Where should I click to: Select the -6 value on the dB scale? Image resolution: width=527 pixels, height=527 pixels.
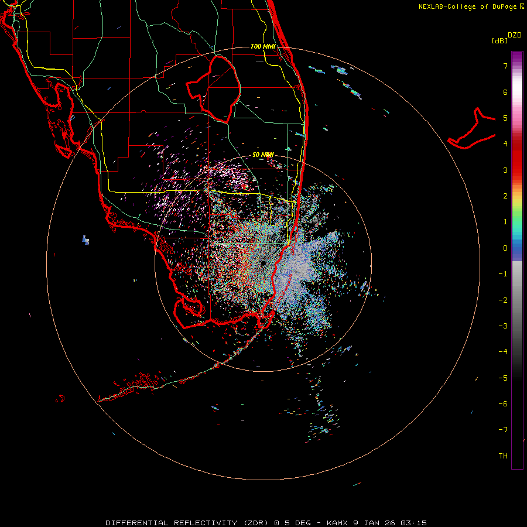503,404
